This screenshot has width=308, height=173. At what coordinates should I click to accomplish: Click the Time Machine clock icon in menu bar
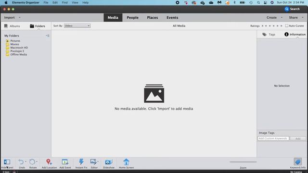coord(251,2)
